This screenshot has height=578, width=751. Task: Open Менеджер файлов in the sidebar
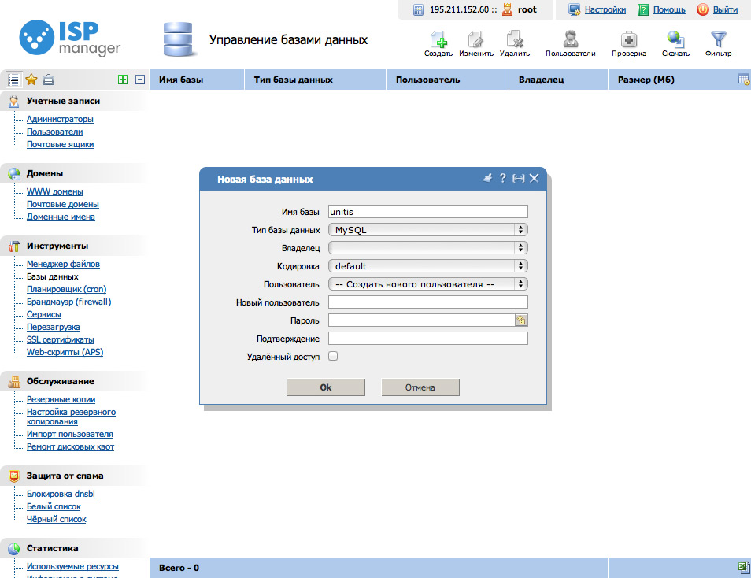click(63, 265)
